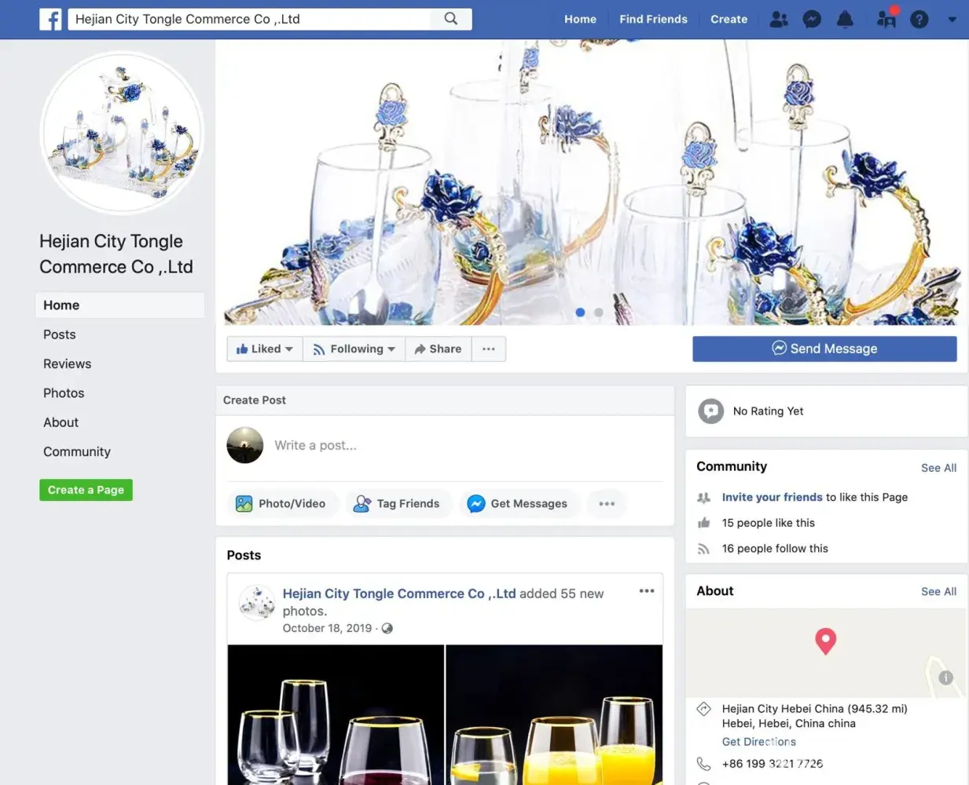Select About in the sidebar
Image resolution: width=969 pixels, height=785 pixels.
61,422
